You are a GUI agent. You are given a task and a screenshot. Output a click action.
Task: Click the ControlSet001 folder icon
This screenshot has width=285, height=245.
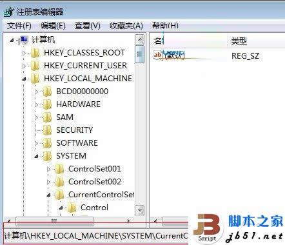coord(59,169)
